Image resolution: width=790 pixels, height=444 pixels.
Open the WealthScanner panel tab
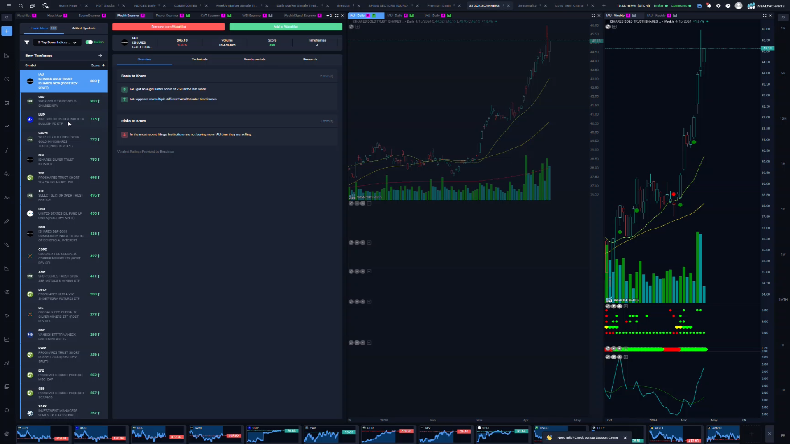[x=128, y=16]
